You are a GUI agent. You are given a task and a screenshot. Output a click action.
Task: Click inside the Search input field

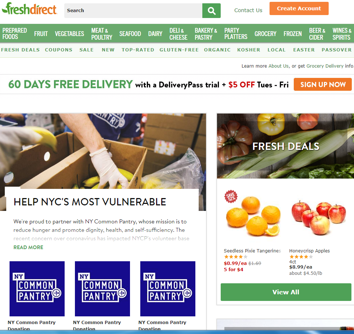(x=133, y=11)
